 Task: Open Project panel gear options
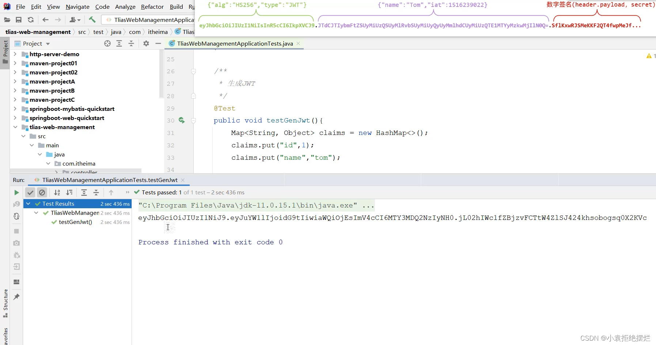point(146,43)
